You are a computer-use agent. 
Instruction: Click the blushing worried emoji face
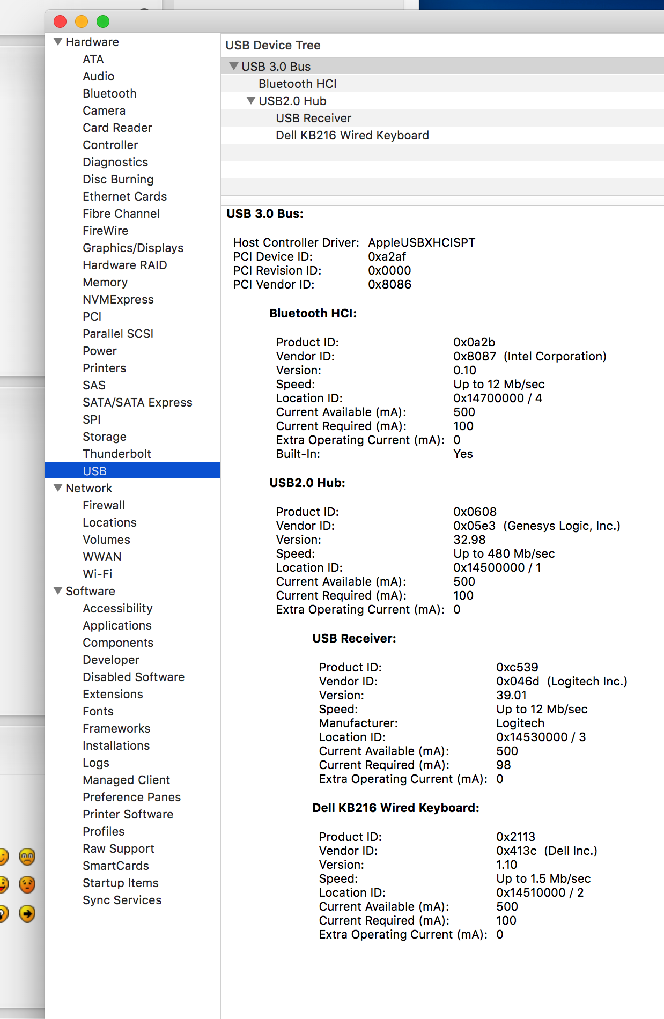[27, 884]
